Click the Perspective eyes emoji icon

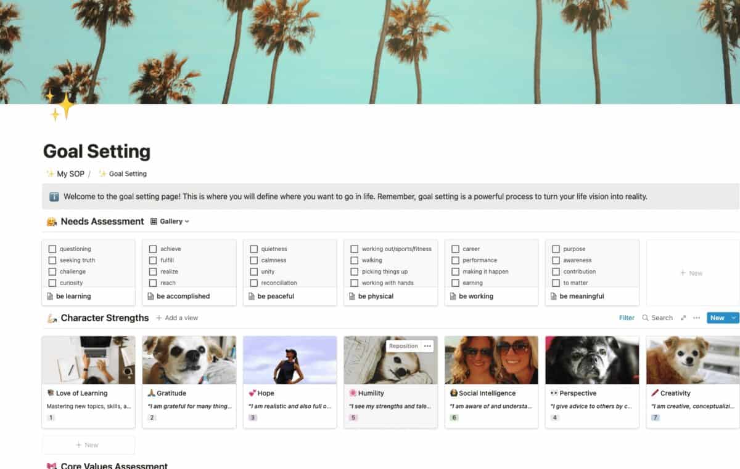554,393
